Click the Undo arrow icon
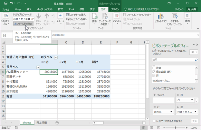 coord(12,3)
